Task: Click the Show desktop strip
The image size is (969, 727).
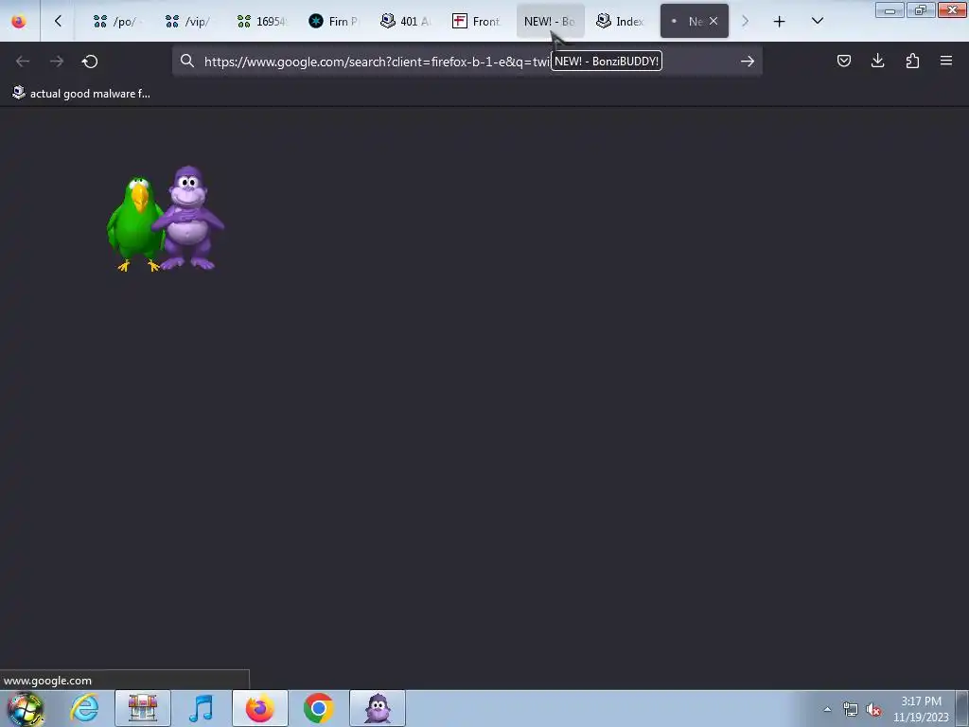Action: click(962, 708)
